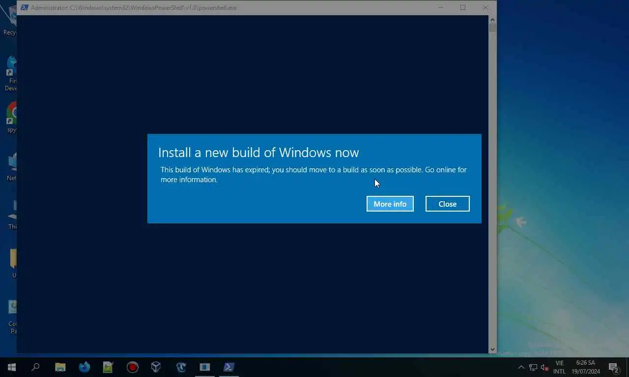
Task: Switch the VIE INTL input language
Action: pos(559,367)
